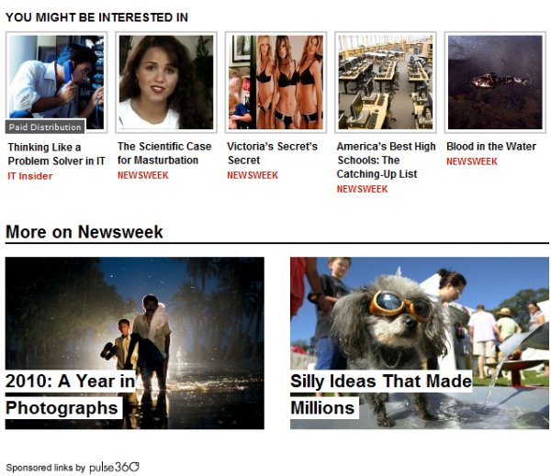Open 'Silly Ideas That Made Millions' feature
The height and width of the screenshot is (476, 551).
coord(381,394)
